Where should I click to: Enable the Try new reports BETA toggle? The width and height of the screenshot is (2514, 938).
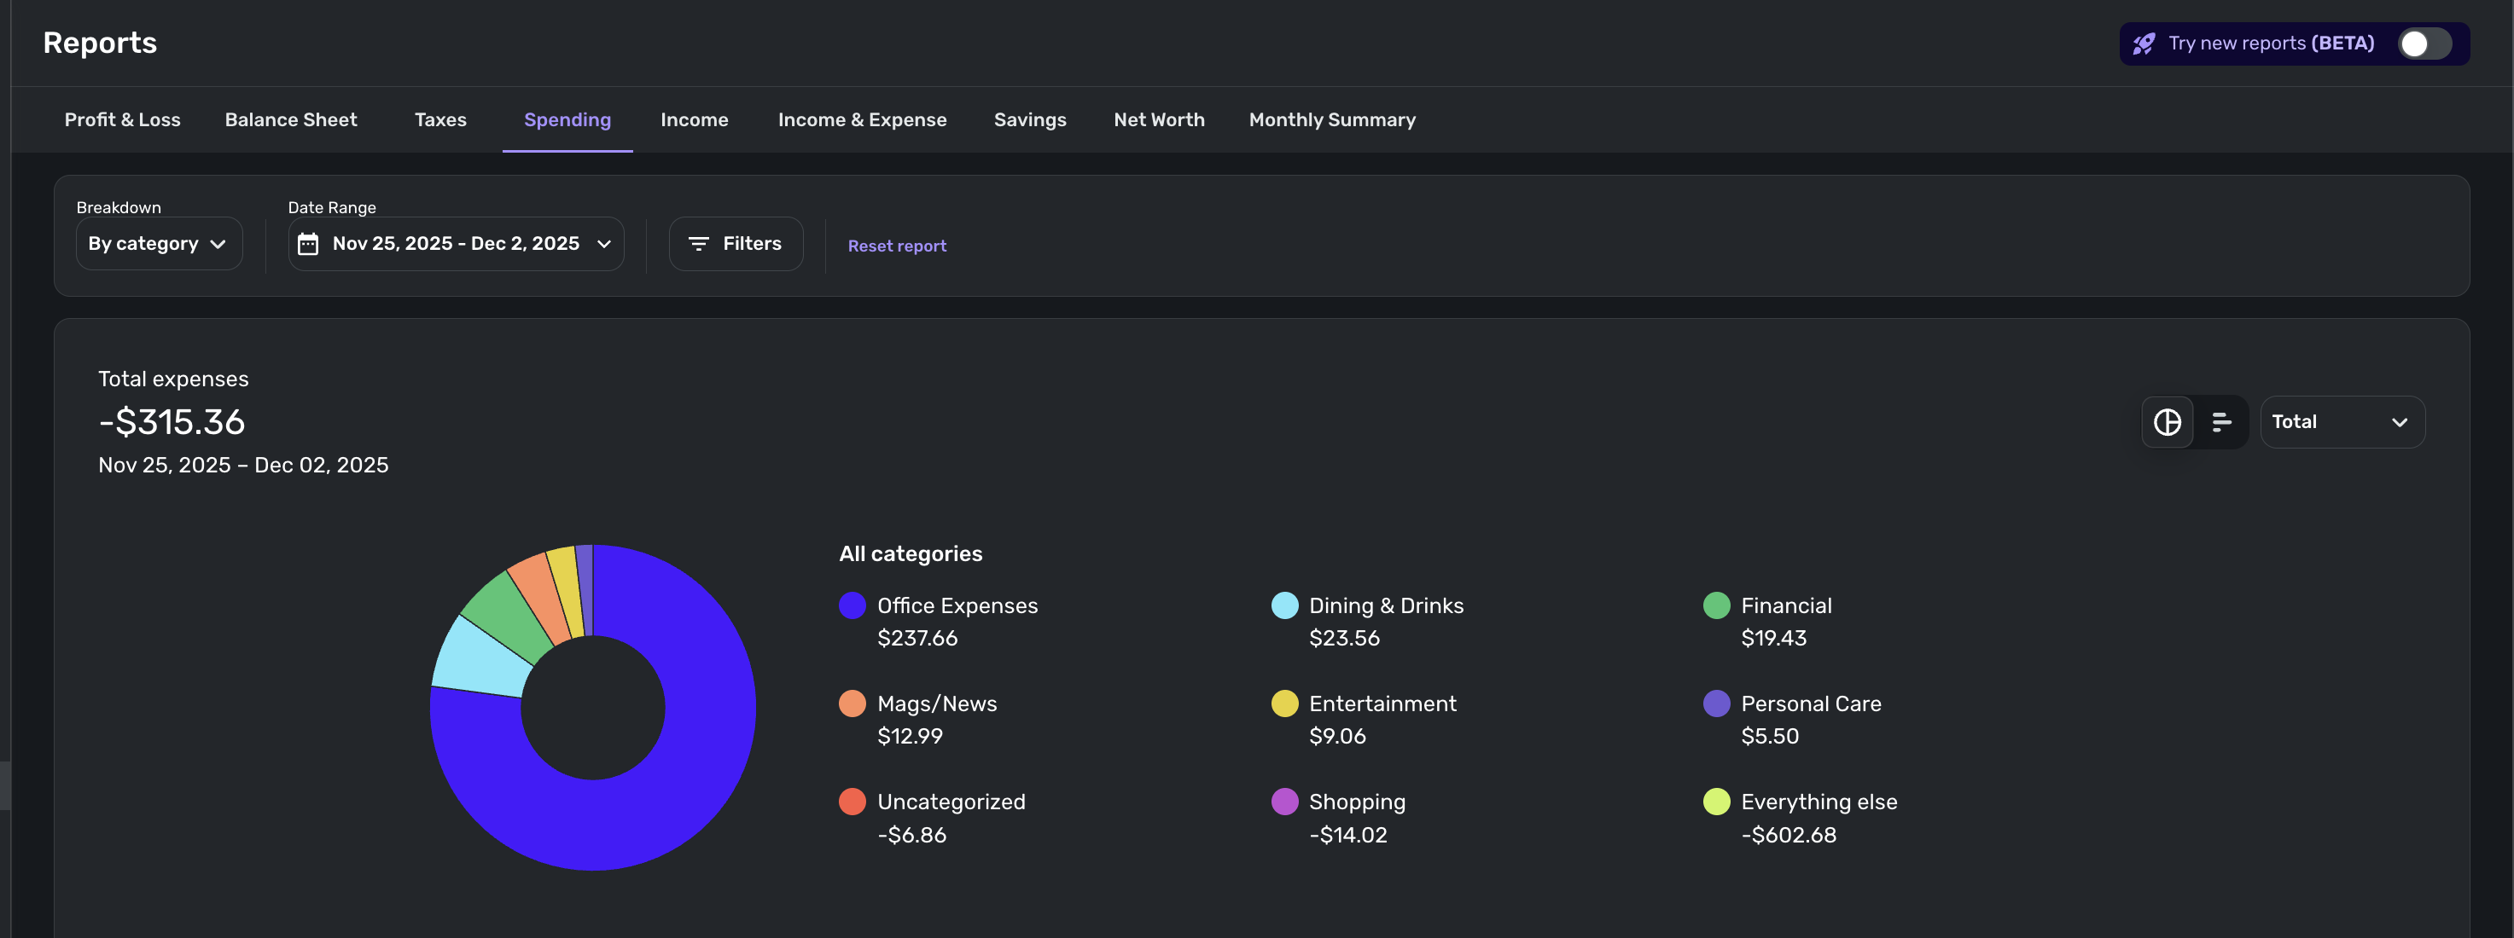click(x=2424, y=43)
